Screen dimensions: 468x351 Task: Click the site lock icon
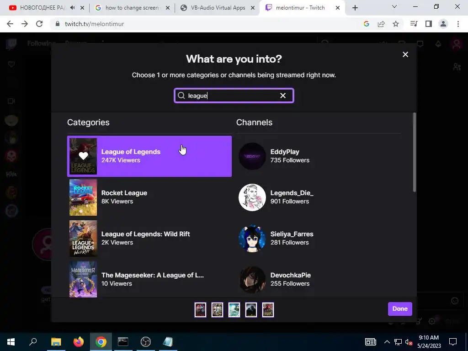(58, 24)
